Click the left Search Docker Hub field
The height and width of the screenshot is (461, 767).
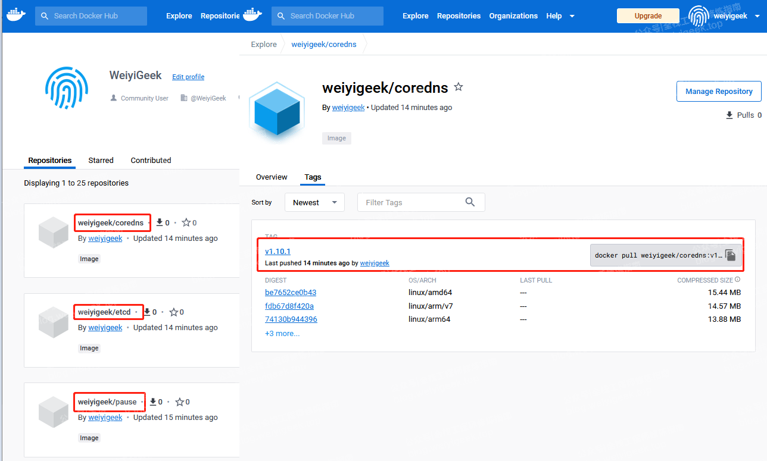pyautogui.click(x=91, y=16)
